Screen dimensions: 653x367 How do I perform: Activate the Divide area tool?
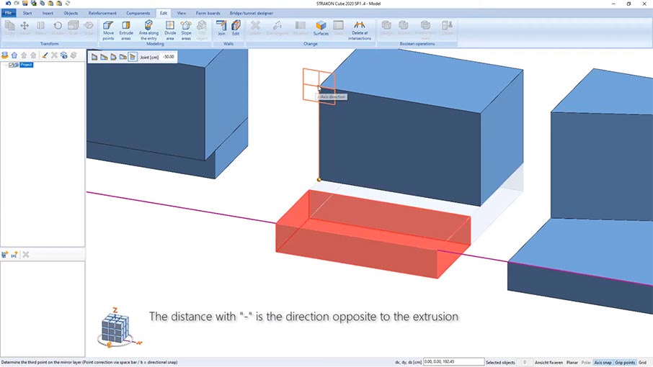click(x=170, y=30)
